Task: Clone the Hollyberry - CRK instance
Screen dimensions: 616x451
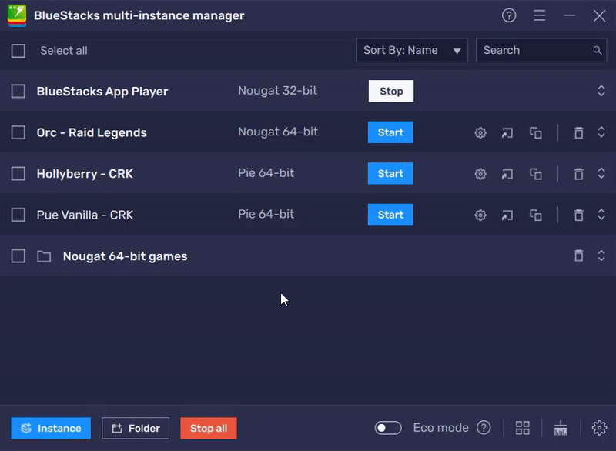Action: click(535, 173)
